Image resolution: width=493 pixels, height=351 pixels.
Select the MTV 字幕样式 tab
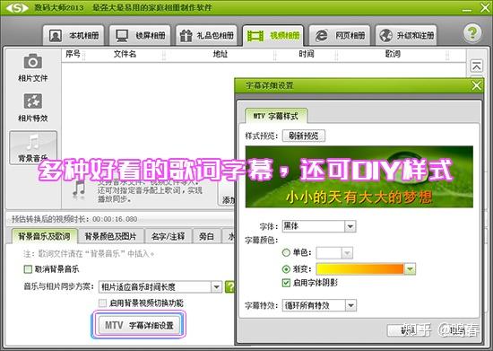(276, 116)
